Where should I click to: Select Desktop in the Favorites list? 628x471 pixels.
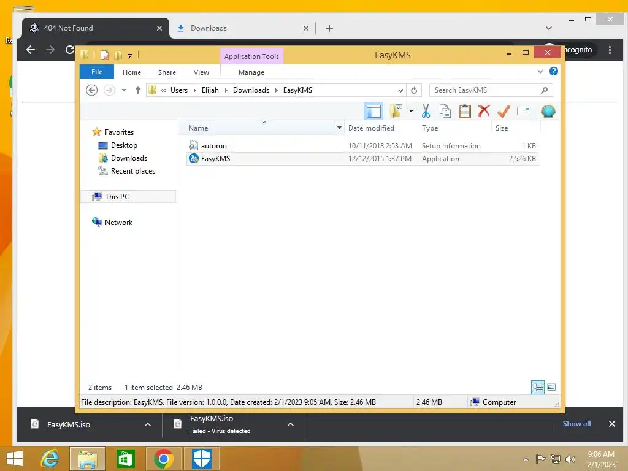(124, 145)
